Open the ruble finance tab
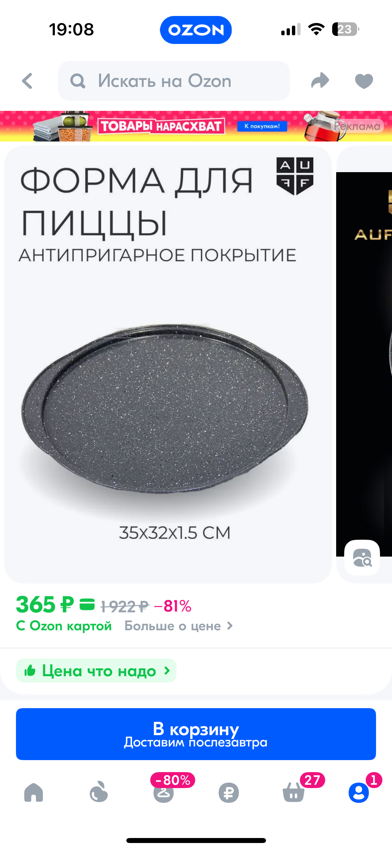Viewport: 392px width, 851px height. [229, 793]
